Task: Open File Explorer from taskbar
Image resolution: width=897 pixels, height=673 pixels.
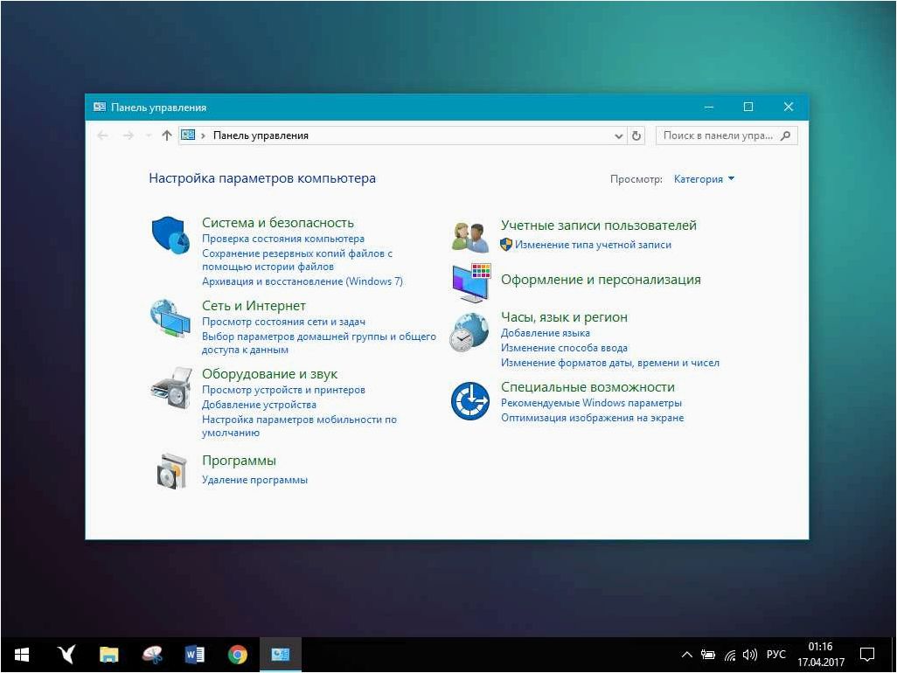Action: 108,654
